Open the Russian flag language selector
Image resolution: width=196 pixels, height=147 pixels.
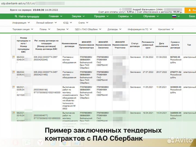tap(176, 16)
